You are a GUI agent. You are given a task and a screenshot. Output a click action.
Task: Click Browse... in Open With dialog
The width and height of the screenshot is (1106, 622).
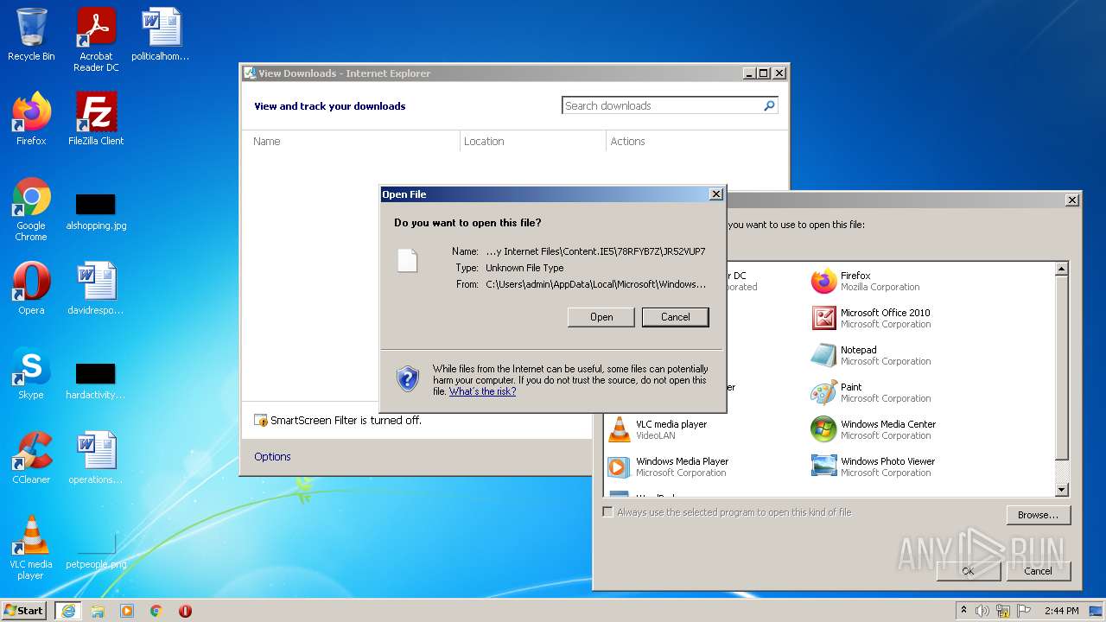[x=1039, y=515]
